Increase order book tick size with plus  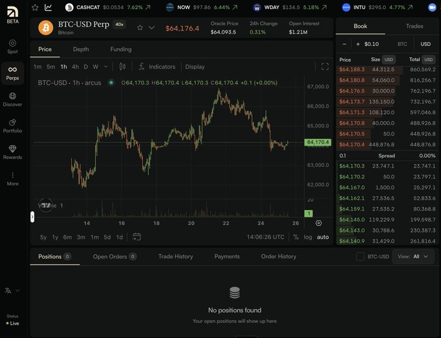point(358,44)
